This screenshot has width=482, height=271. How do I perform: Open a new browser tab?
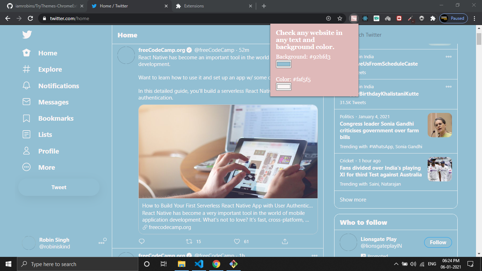[264, 6]
